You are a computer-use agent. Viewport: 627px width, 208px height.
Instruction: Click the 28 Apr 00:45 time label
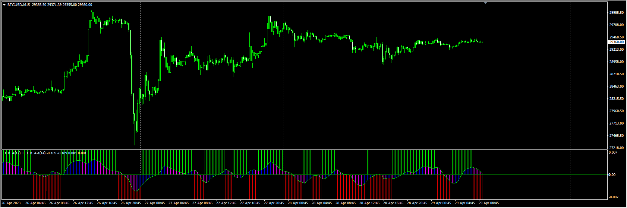(298, 204)
